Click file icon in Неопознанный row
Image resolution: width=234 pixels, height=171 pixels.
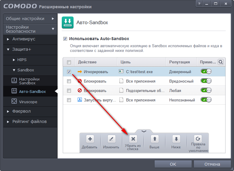(121, 100)
